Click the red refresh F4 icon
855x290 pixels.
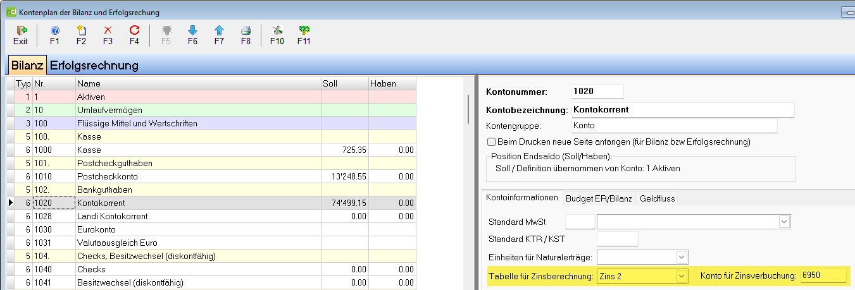(134, 31)
